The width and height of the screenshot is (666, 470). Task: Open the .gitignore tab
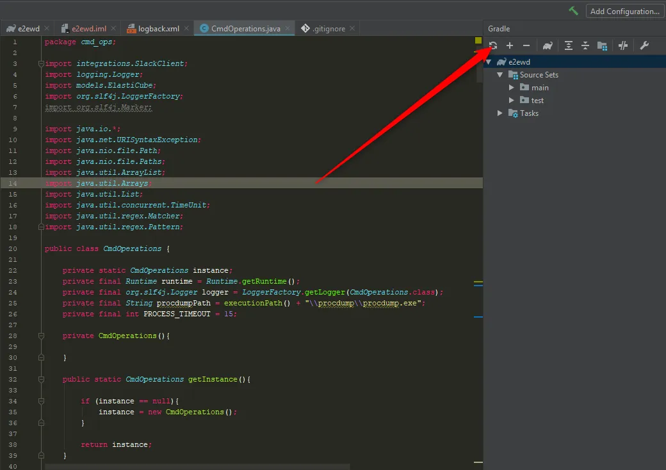(329, 28)
